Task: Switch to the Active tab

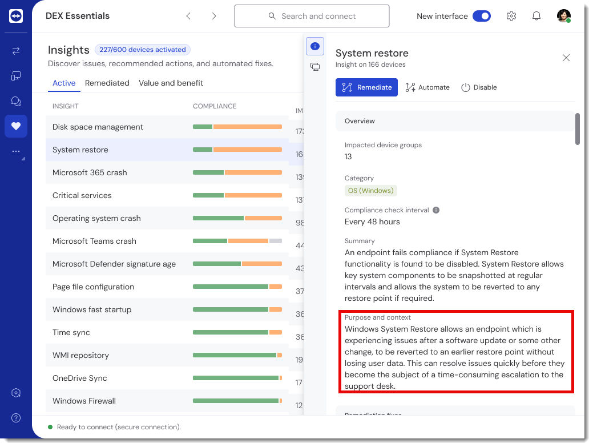Action: click(x=64, y=83)
